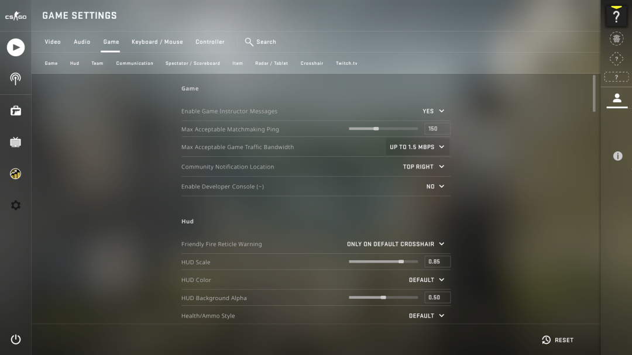The width and height of the screenshot is (632, 355).
Task: Open Community Notification Location dropdown
Action: (424, 167)
